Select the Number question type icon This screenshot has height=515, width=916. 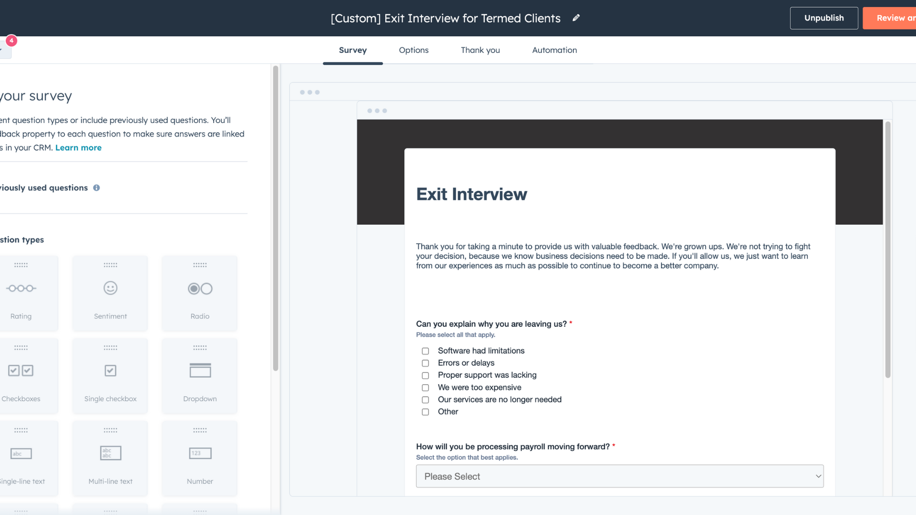(200, 453)
